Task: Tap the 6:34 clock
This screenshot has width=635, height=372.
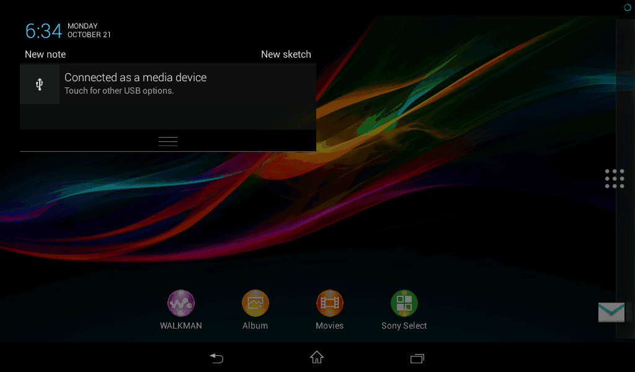Action: 44,31
